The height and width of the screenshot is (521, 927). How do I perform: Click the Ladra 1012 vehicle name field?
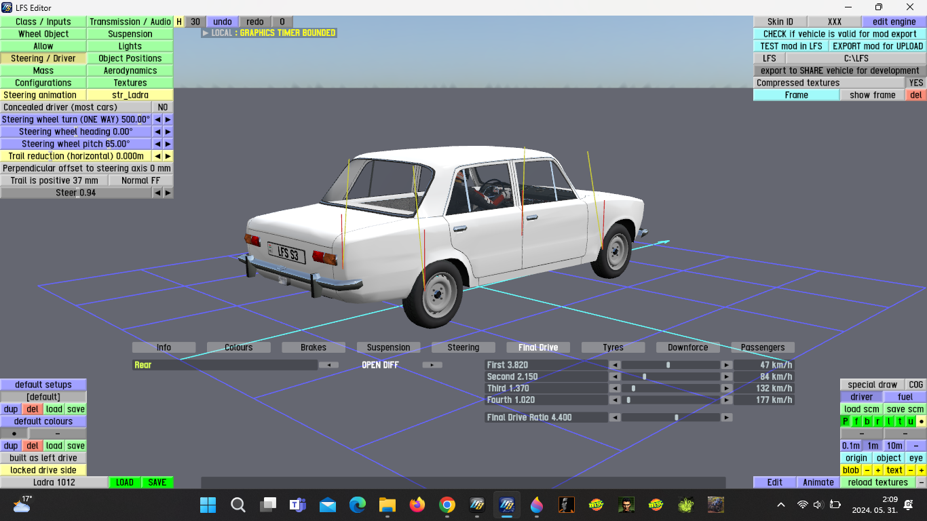click(54, 482)
